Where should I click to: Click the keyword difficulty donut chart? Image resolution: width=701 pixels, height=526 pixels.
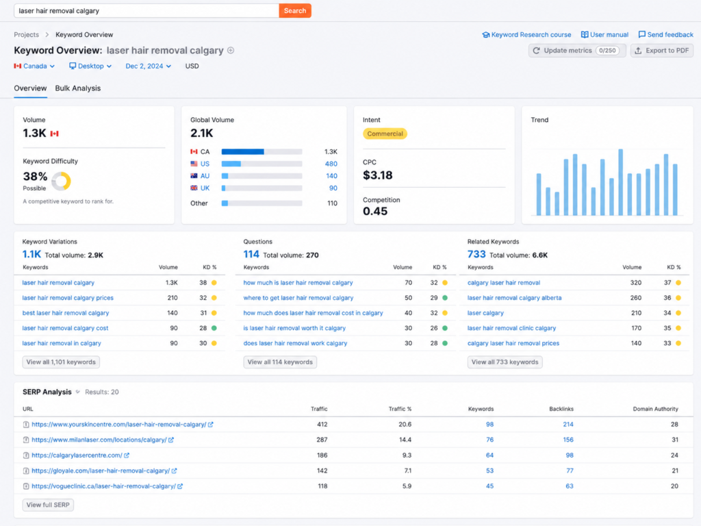(61, 181)
